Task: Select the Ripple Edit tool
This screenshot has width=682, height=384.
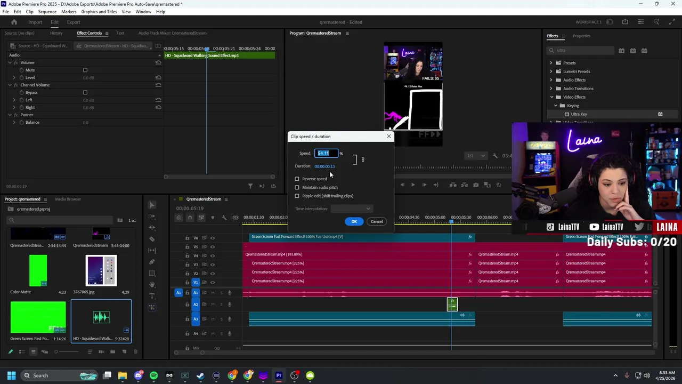Action: tap(152, 228)
